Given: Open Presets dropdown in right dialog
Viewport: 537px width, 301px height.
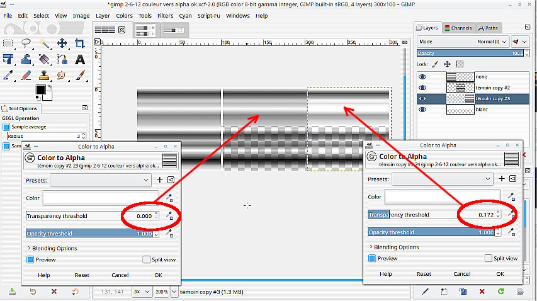Looking at the screenshot, I should click(443, 179).
